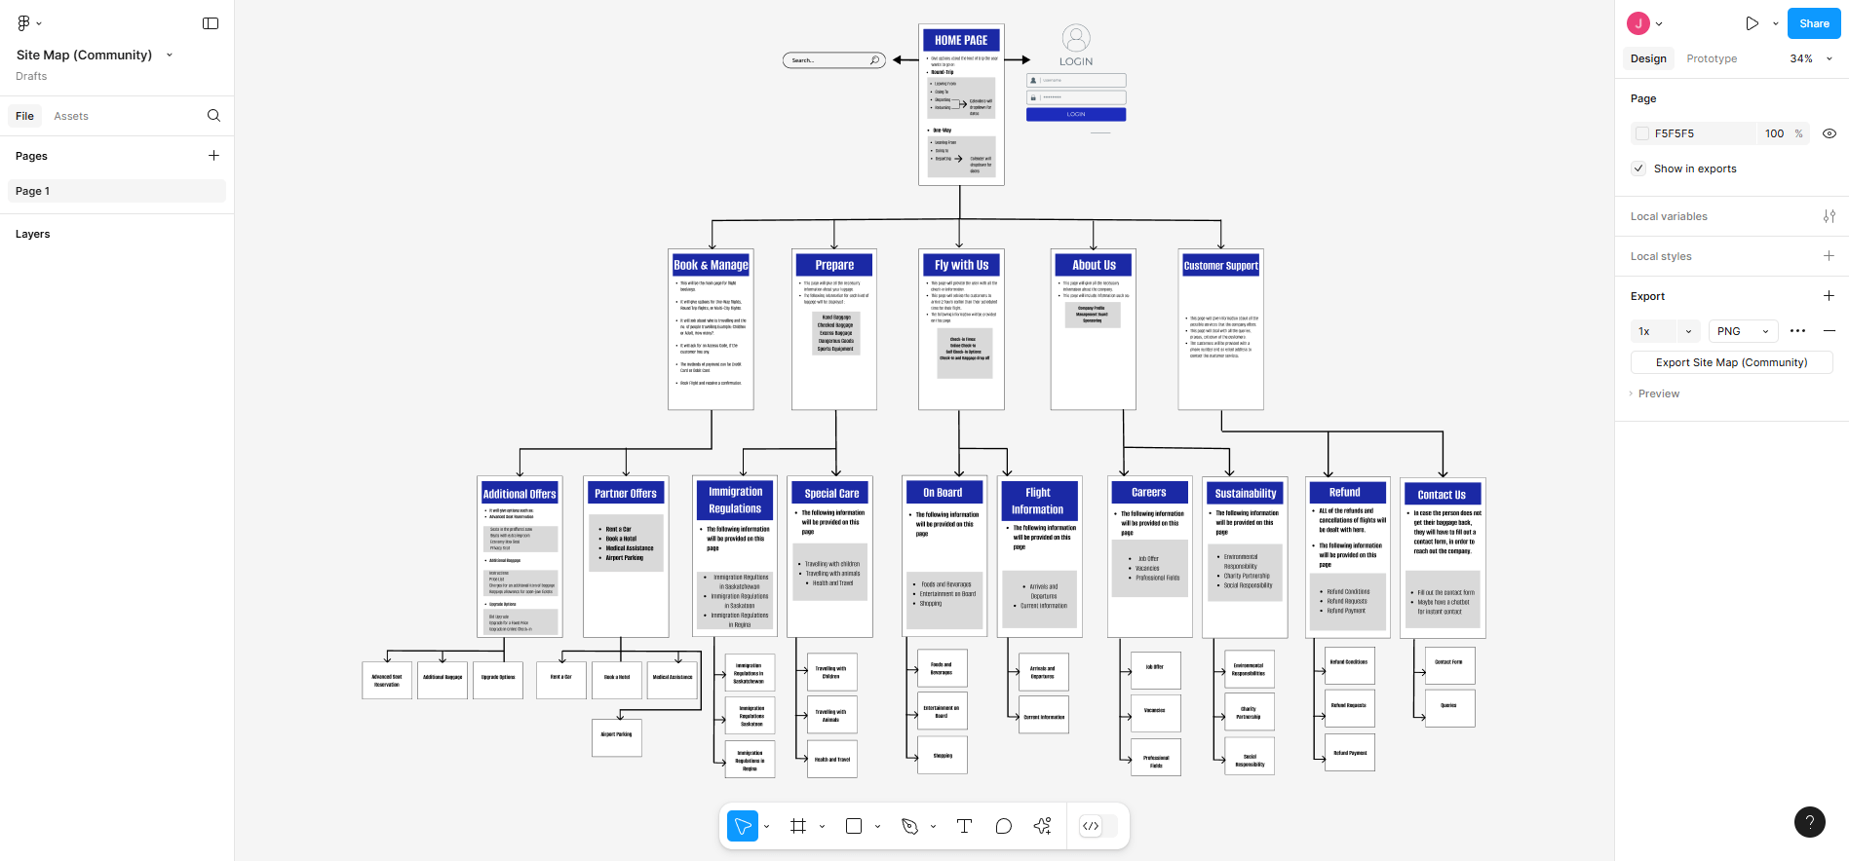Open local variables settings icon
The image size is (1849, 861).
click(1830, 216)
